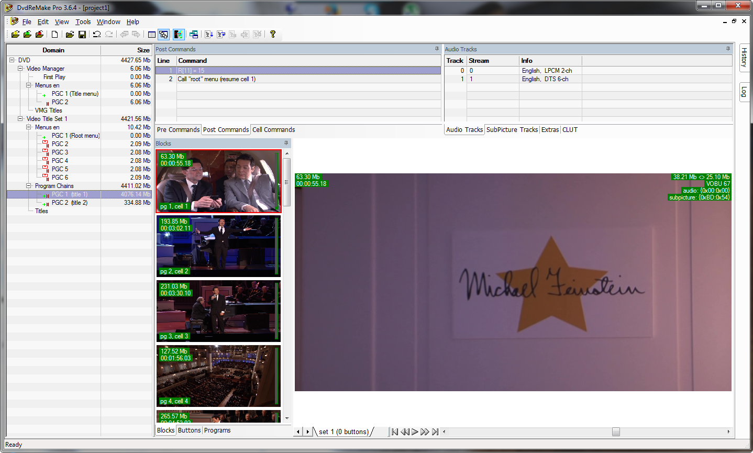Click the DvdReMake icon beside the File menu
The height and width of the screenshot is (453, 753).
point(14,21)
